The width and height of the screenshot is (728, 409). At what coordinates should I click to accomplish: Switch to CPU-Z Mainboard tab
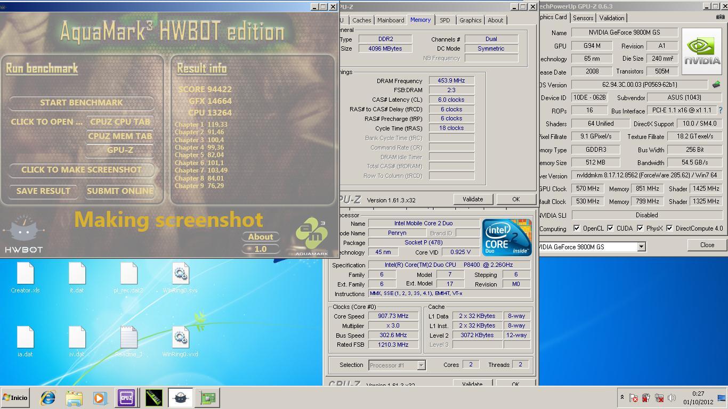point(391,20)
